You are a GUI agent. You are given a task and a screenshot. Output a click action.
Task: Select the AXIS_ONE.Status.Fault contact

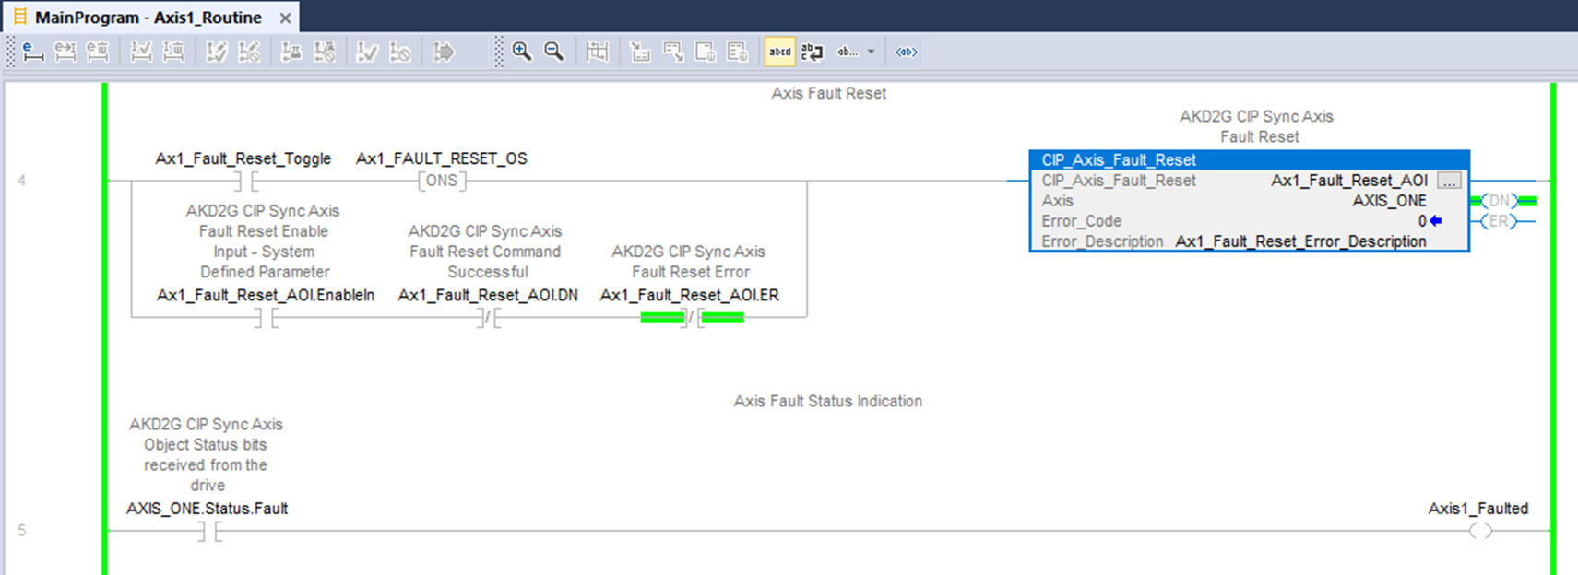[x=209, y=532]
